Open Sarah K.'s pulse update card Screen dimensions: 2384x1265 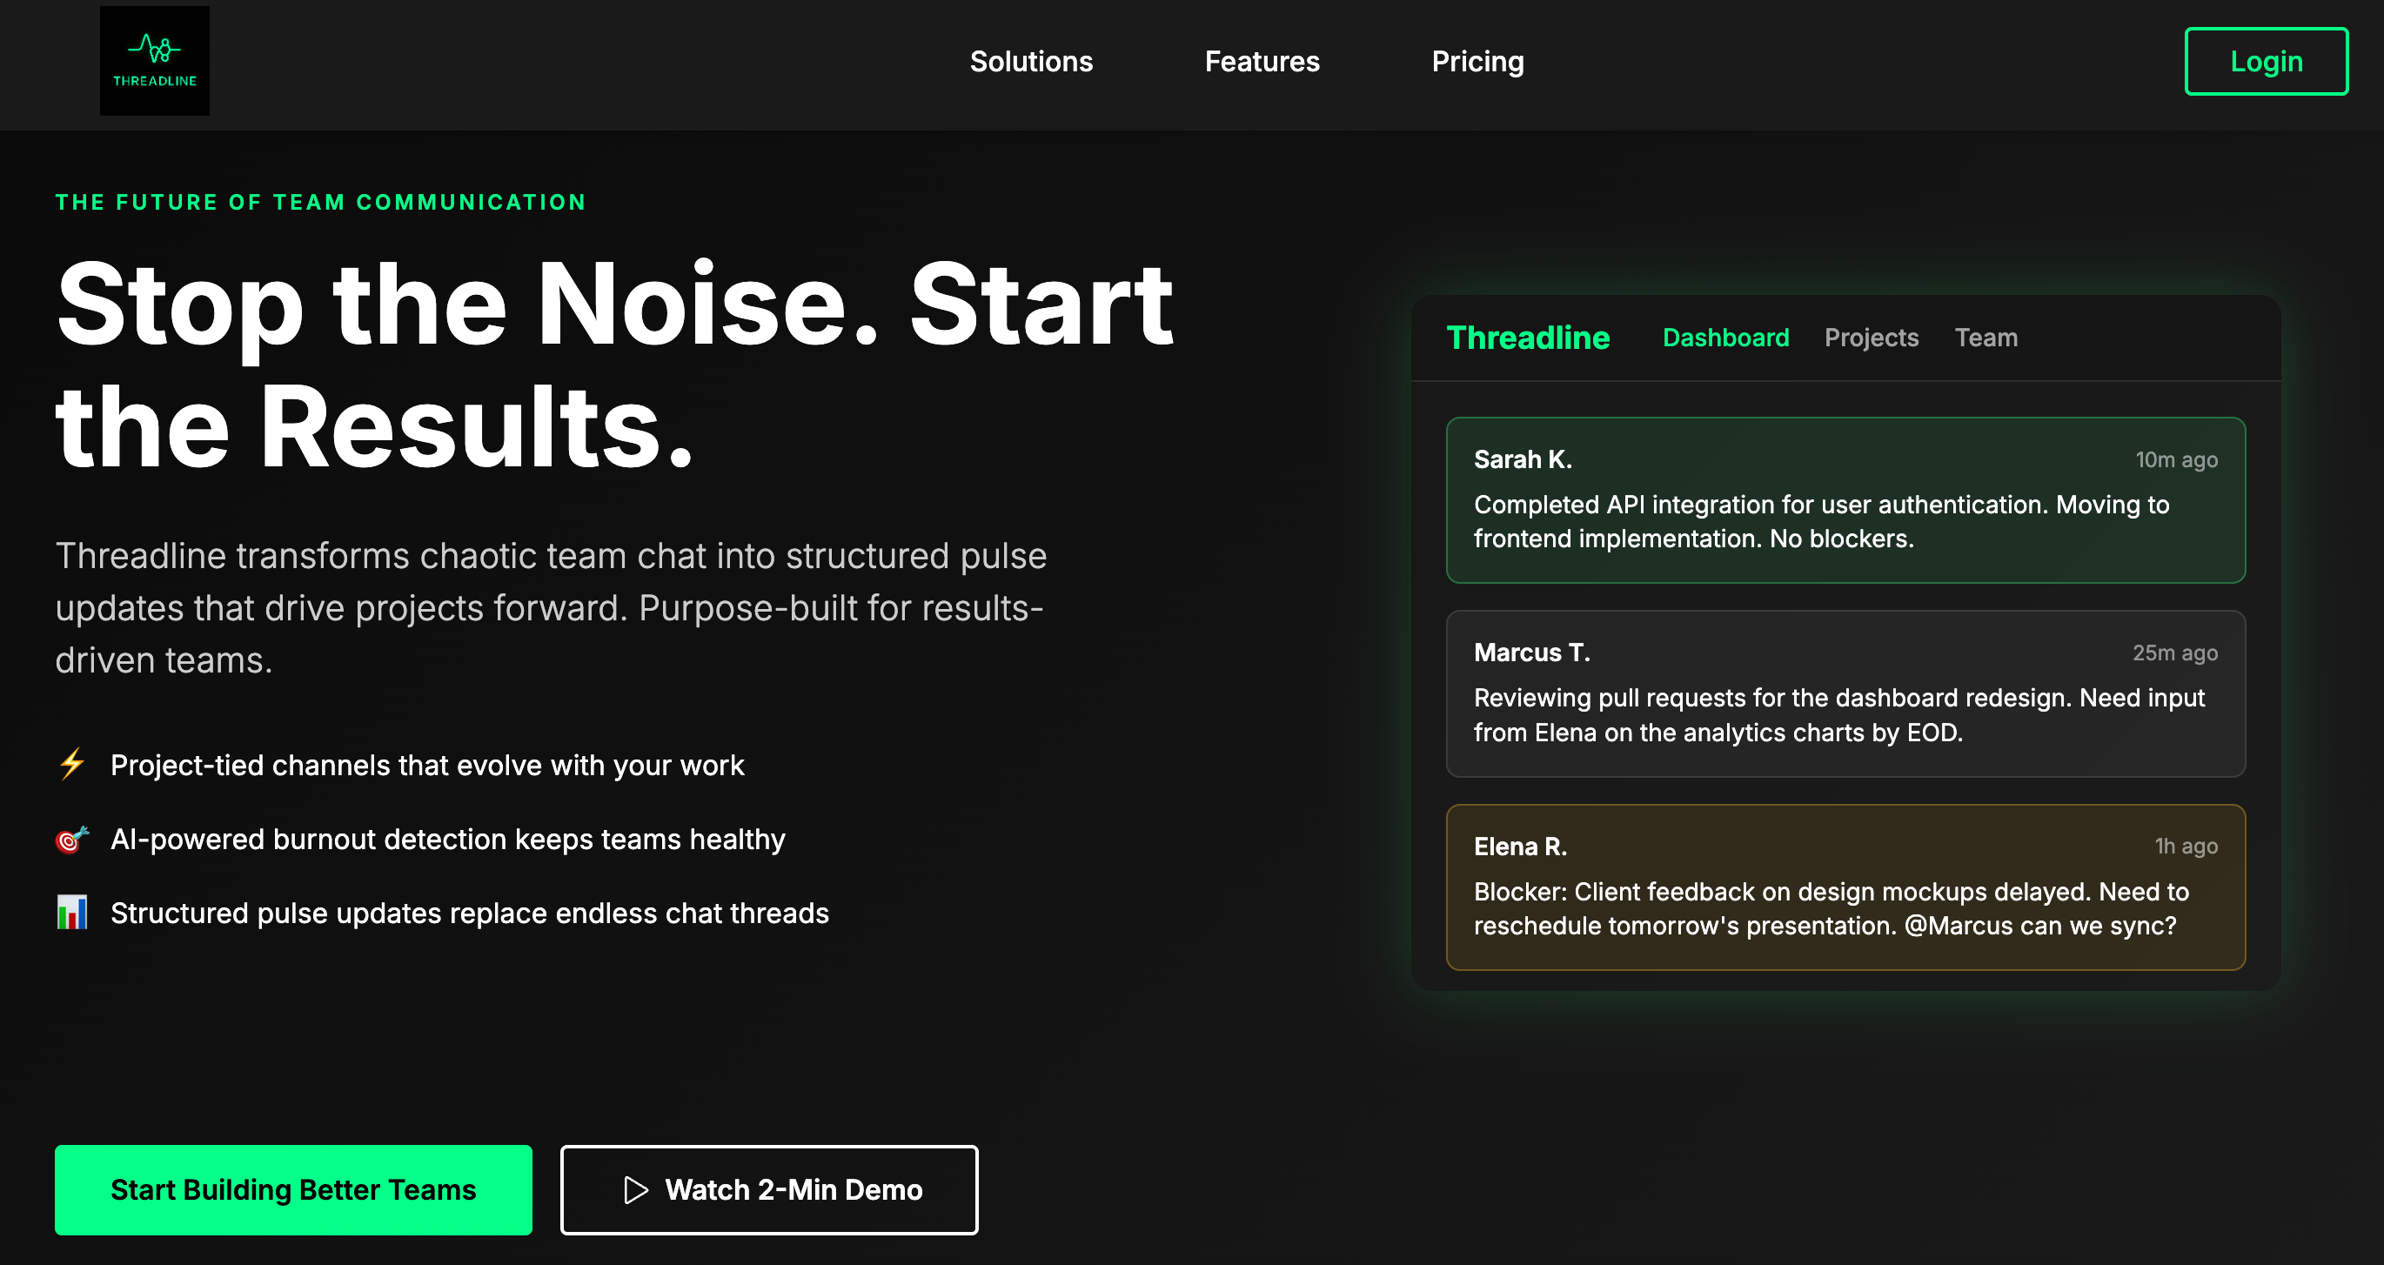pos(1845,499)
